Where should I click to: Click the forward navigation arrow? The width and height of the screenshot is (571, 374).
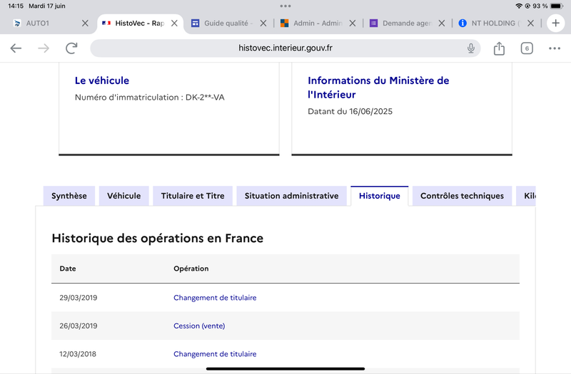pos(44,48)
